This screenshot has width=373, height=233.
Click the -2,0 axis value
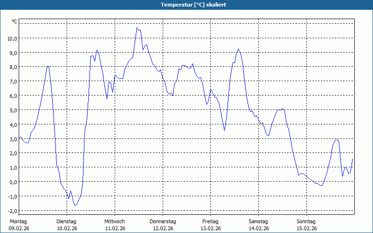tap(13, 211)
